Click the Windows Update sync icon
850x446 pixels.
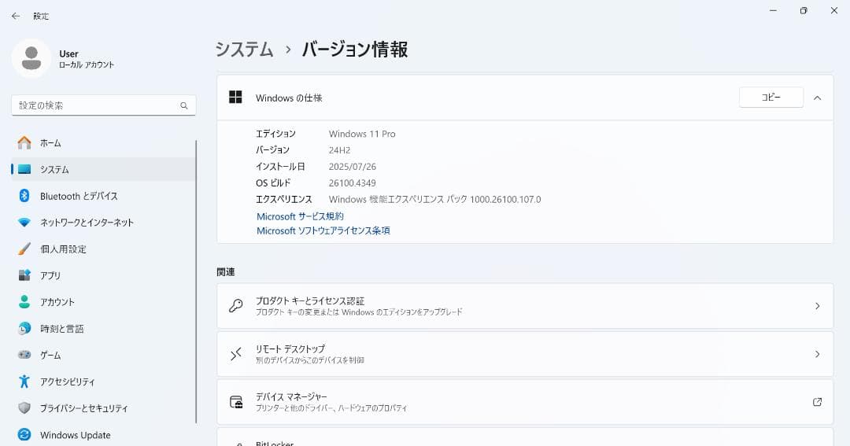[24, 435]
